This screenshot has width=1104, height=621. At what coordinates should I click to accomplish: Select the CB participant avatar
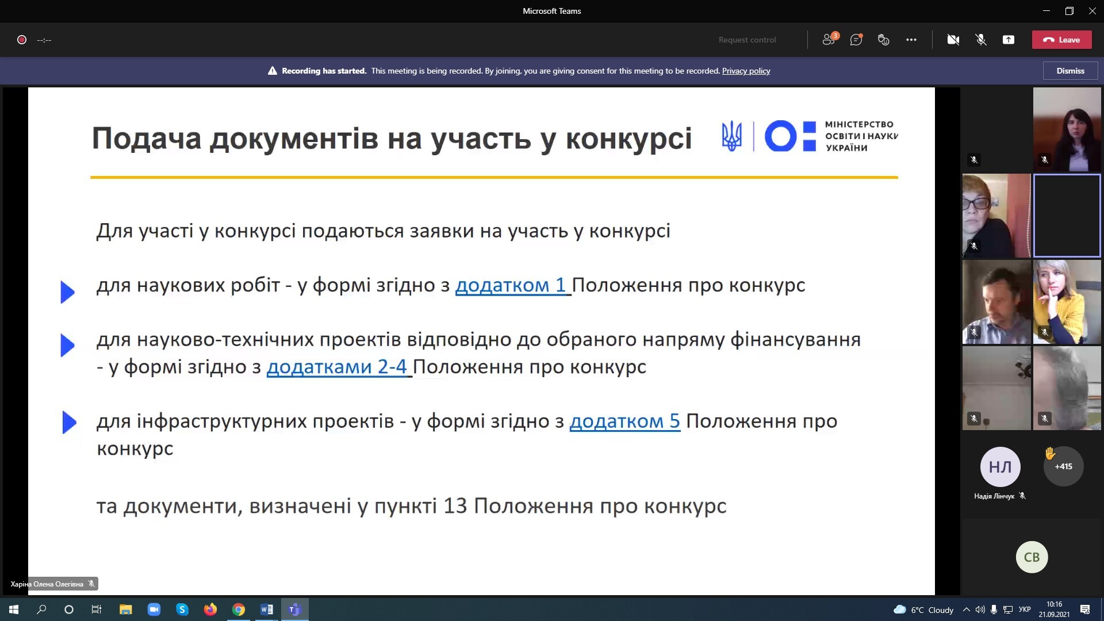tap(1032, 557)
